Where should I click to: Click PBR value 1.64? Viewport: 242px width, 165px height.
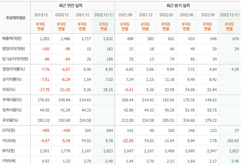(191, 161)
